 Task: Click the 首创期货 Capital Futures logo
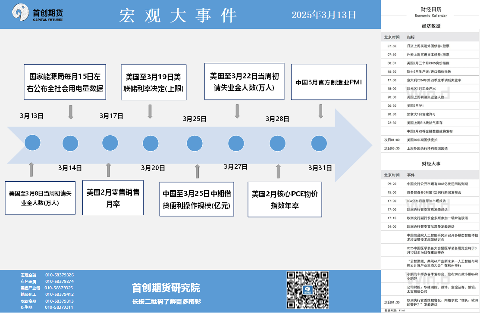pos(38,13)
